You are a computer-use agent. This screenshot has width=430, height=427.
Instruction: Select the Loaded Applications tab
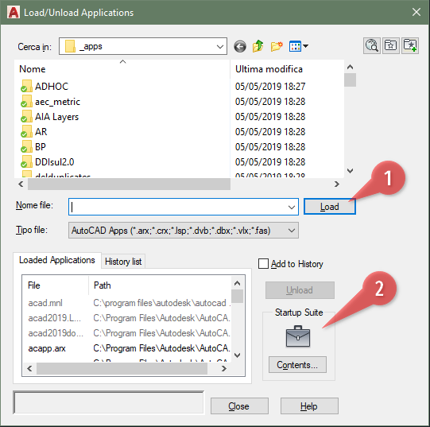point(57,260)
